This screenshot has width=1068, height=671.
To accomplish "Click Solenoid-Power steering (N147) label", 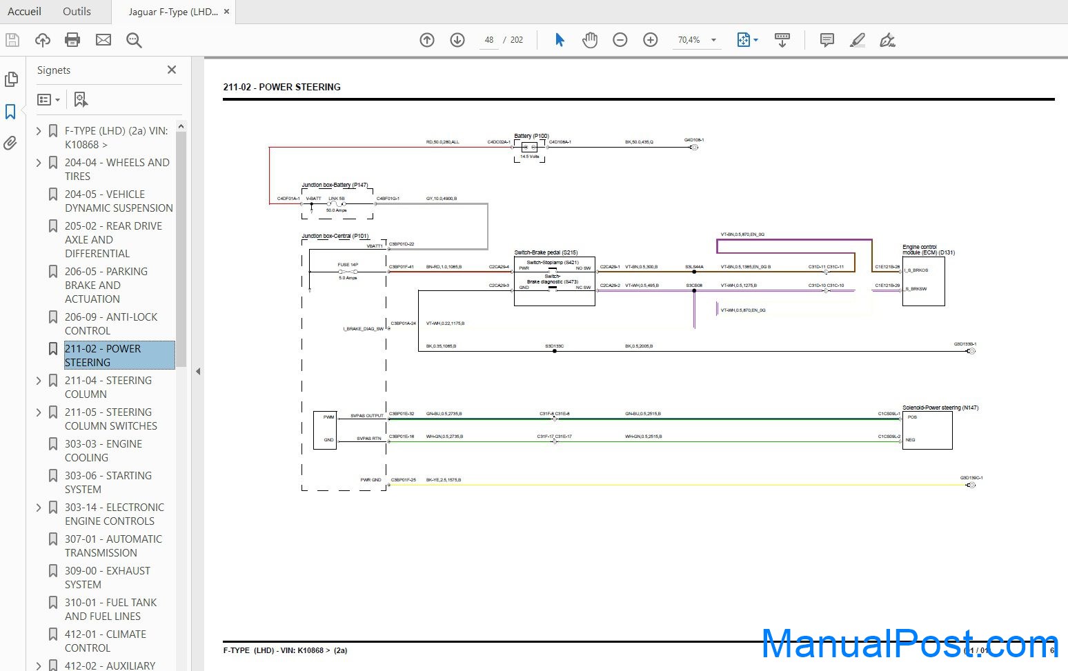I will pos(940,408).
